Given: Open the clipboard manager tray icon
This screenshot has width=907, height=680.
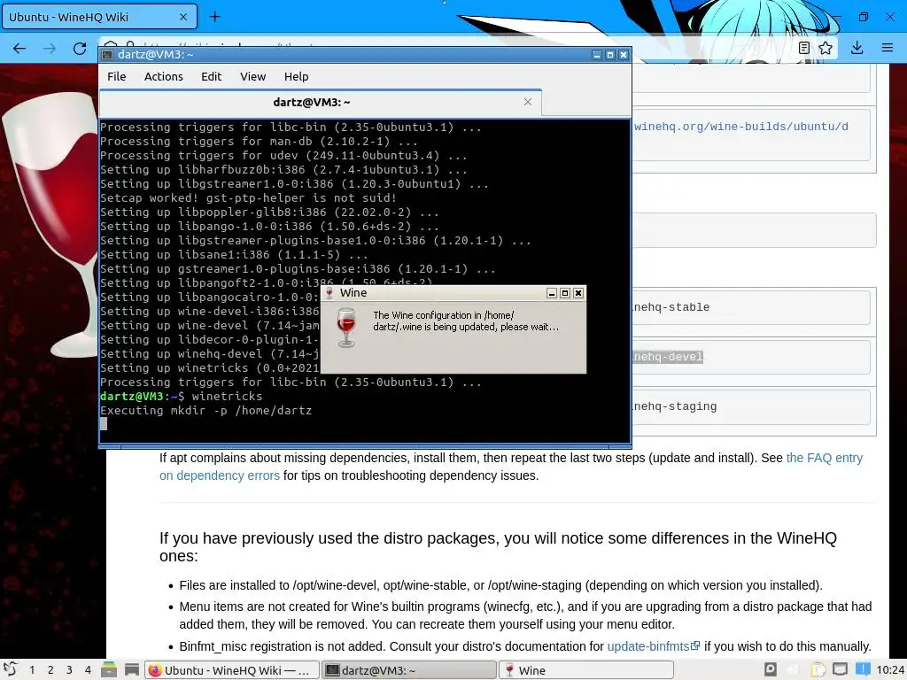Looking at the screenshot, I should [818, 669].
